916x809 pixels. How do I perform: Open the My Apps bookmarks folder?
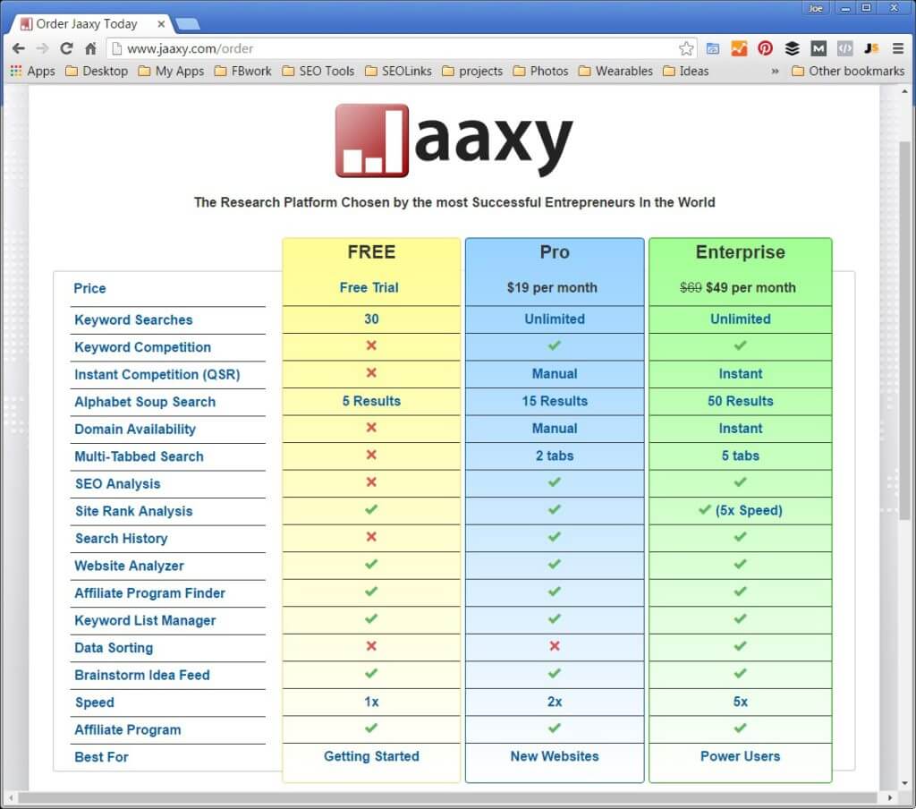pos(171,72)
